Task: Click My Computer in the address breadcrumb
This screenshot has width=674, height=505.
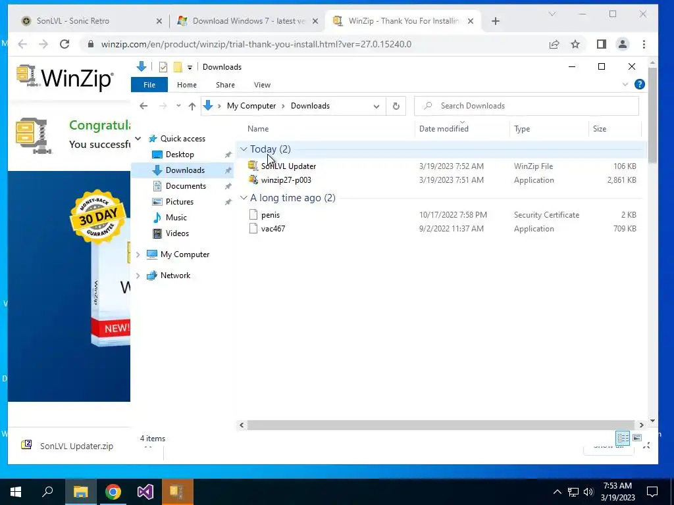Action: (251, 106)
